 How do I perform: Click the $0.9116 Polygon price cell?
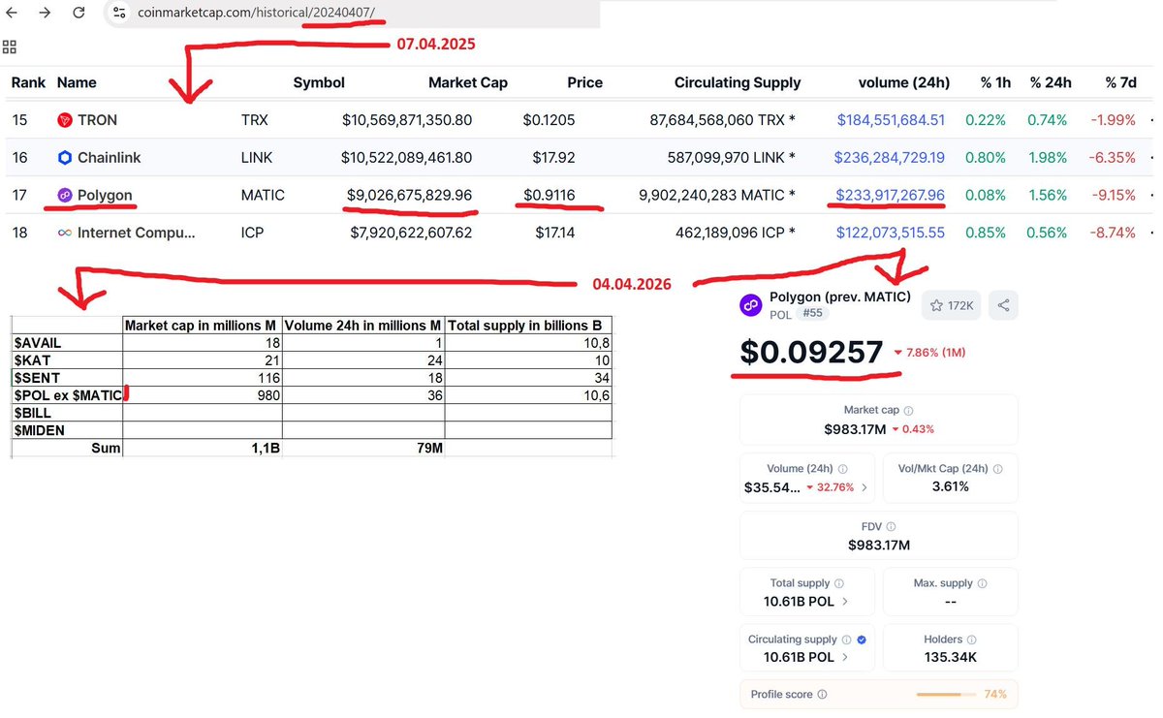point(550,195)
